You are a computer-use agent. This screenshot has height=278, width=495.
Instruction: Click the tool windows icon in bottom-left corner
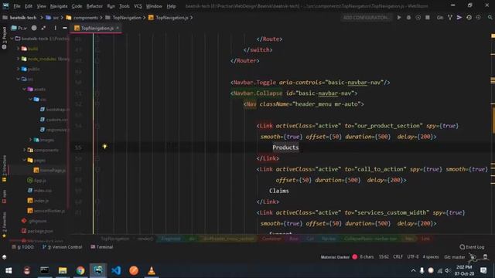pyautogui.click(x=4, y=257)
